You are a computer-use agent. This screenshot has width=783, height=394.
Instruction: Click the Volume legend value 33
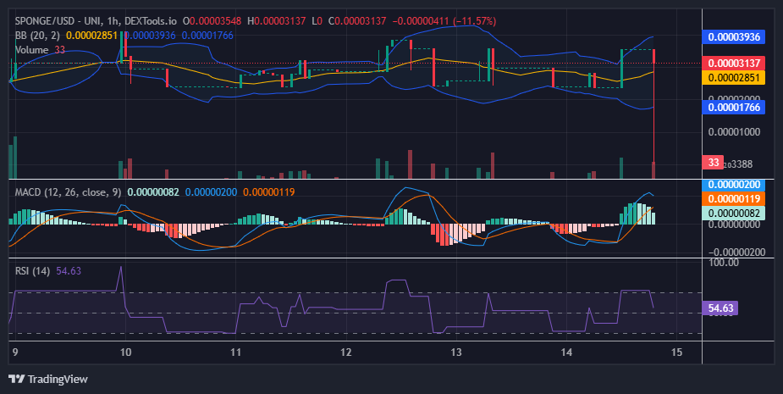pyautogui.click(x=60, y=49)
